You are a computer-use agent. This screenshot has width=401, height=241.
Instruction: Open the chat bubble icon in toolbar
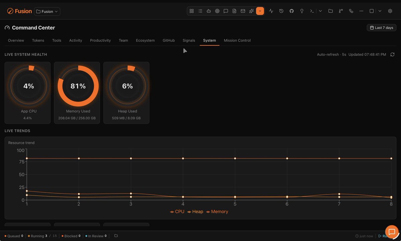coord(226,11)
